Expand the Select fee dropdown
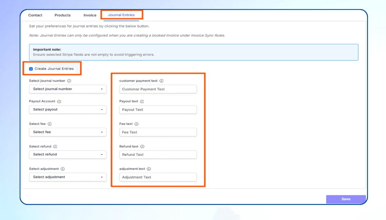The width and height of the screenshot is (386, 220). coord(68,132)
